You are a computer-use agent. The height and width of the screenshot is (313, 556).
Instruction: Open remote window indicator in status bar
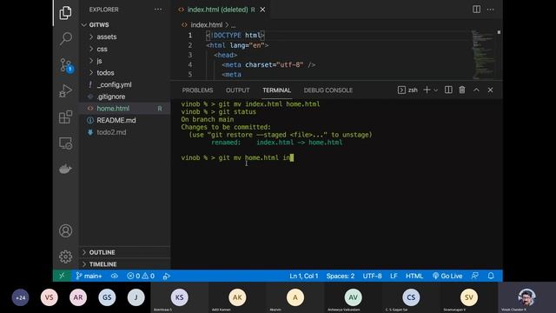coord(62,276)
